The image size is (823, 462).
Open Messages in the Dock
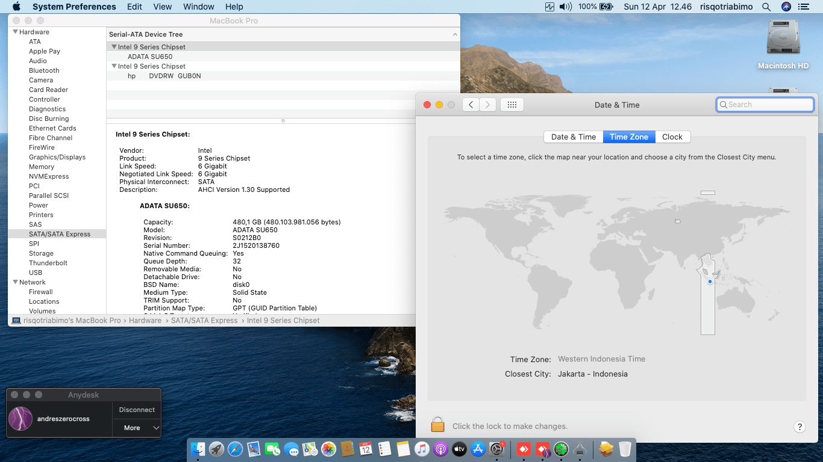pyautogui.click(x=291, y=449)
